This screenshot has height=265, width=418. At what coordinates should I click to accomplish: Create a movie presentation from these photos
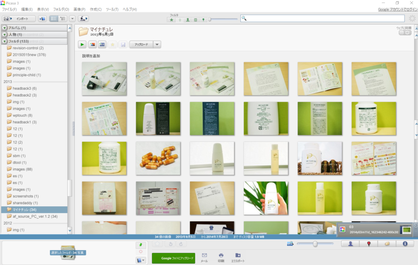102,44
